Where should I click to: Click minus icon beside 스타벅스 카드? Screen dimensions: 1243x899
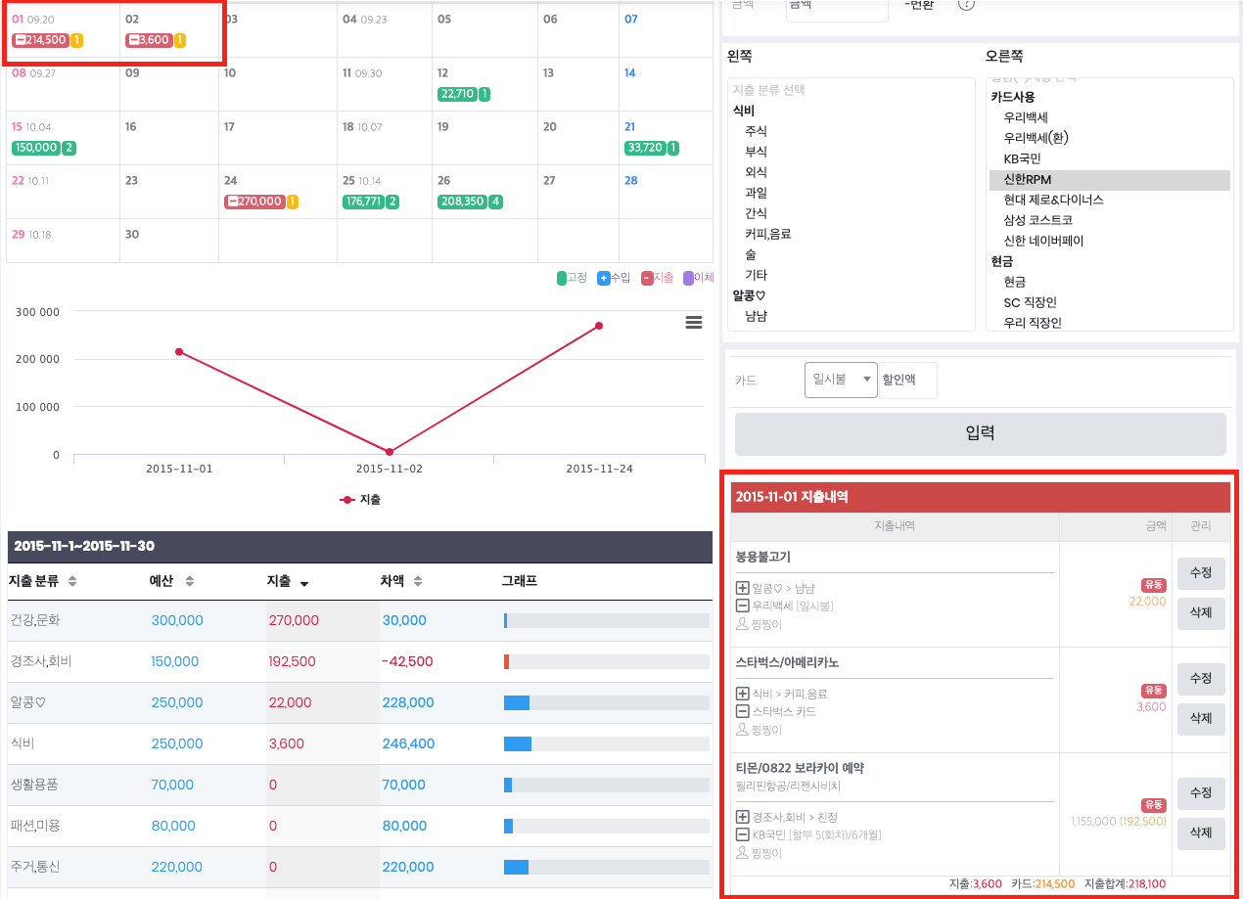[x=742, y=711]
